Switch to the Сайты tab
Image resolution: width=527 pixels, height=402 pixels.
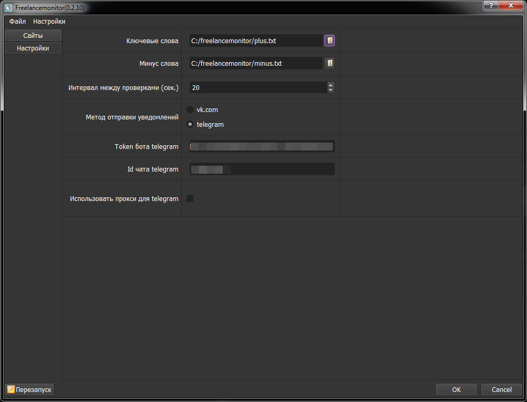pos(33,35)
